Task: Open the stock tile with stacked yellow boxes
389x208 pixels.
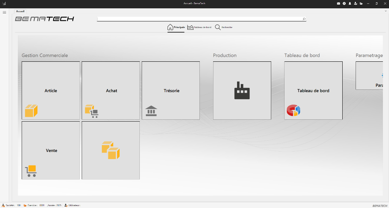Action: coord(111,150)
